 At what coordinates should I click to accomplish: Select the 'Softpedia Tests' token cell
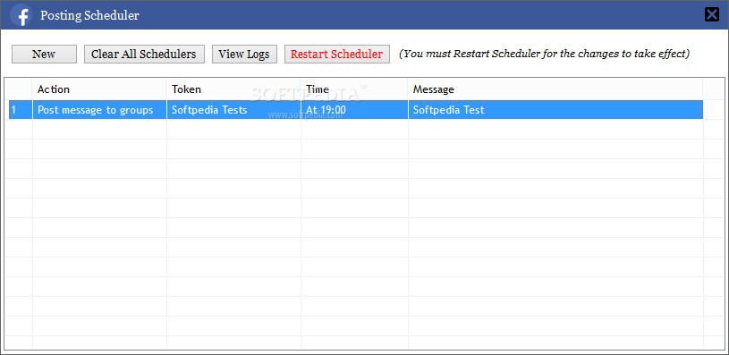(233, 110)
